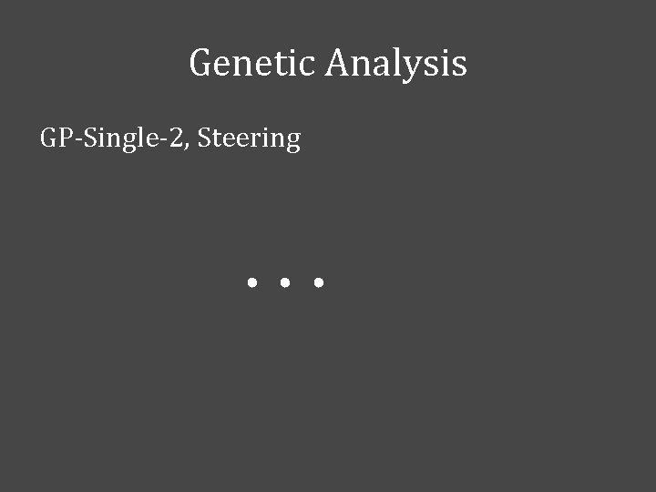
Task: Select the word Genetic in title
Action: (252, 64)
